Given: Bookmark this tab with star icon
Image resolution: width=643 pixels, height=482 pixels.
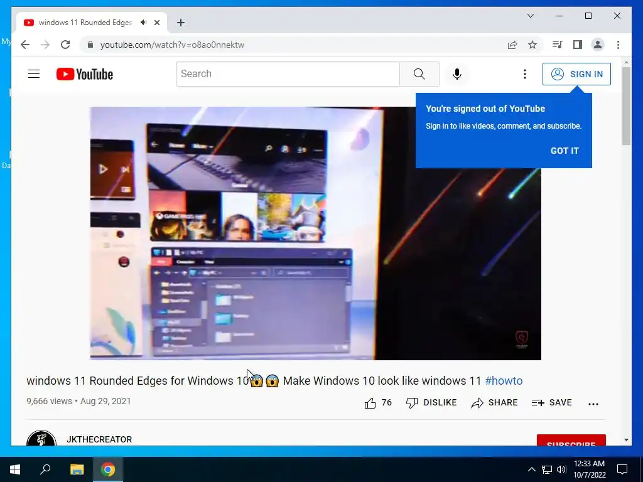Looking at the screenshot, I should (x=532, y=45).
